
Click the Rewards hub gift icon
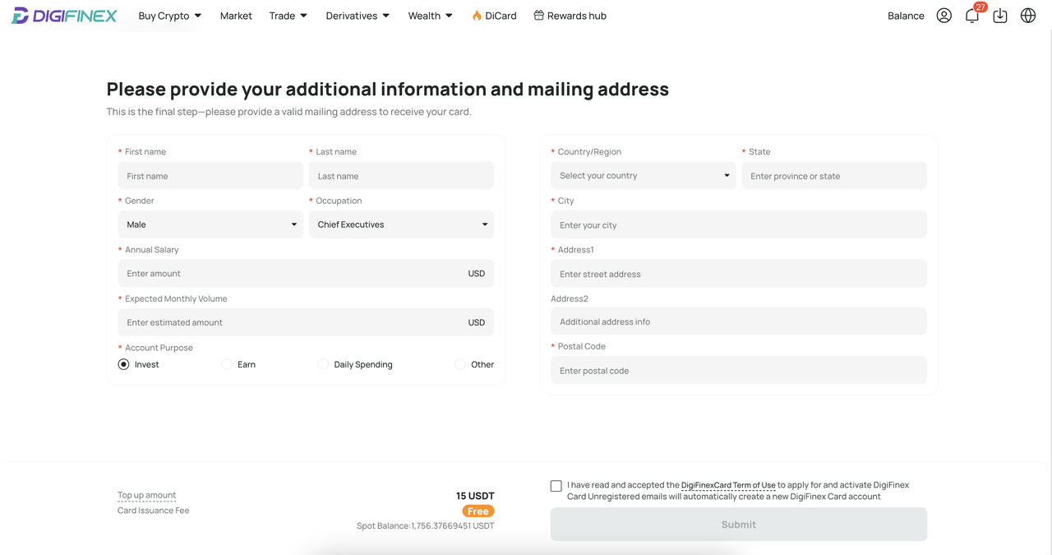[x=539, y=15]
